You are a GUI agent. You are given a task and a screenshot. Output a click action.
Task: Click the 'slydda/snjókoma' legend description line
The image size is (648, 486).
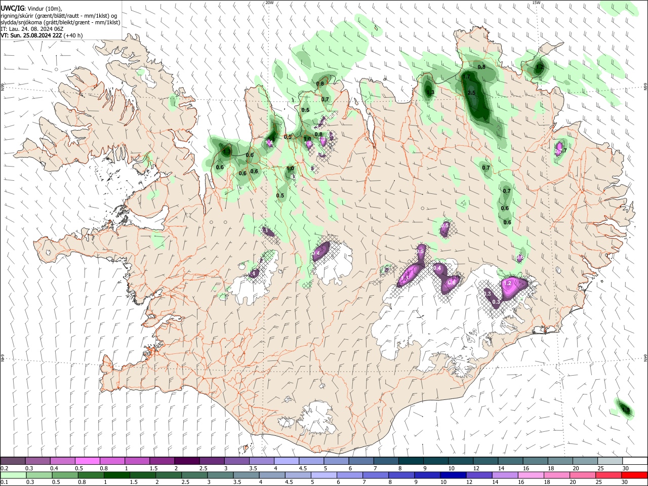[60, 22]
